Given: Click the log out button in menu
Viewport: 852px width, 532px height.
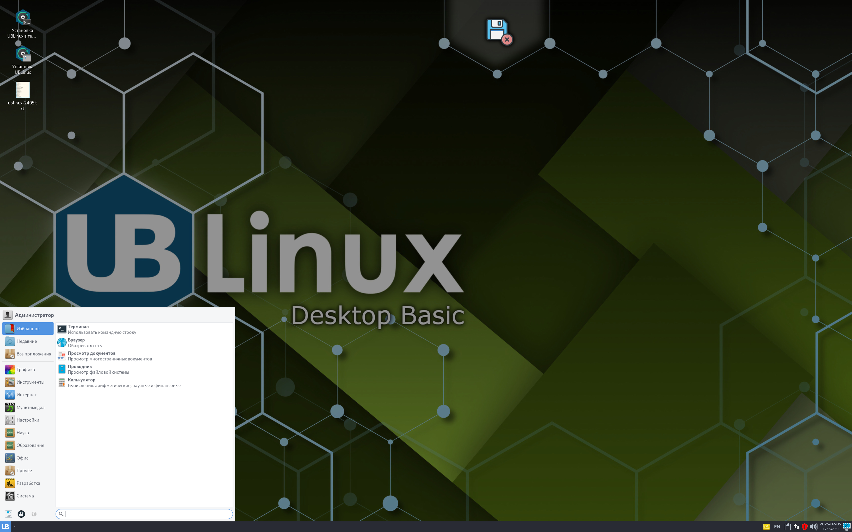Looking at the screenshot, I should (34, 514).
